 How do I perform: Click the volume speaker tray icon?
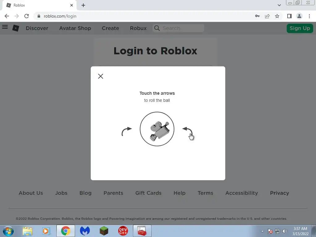pyautogui.click(x=285, y=231)
